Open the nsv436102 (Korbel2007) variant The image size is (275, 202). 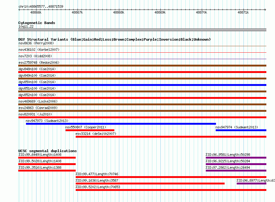click(x=39, y=50)
